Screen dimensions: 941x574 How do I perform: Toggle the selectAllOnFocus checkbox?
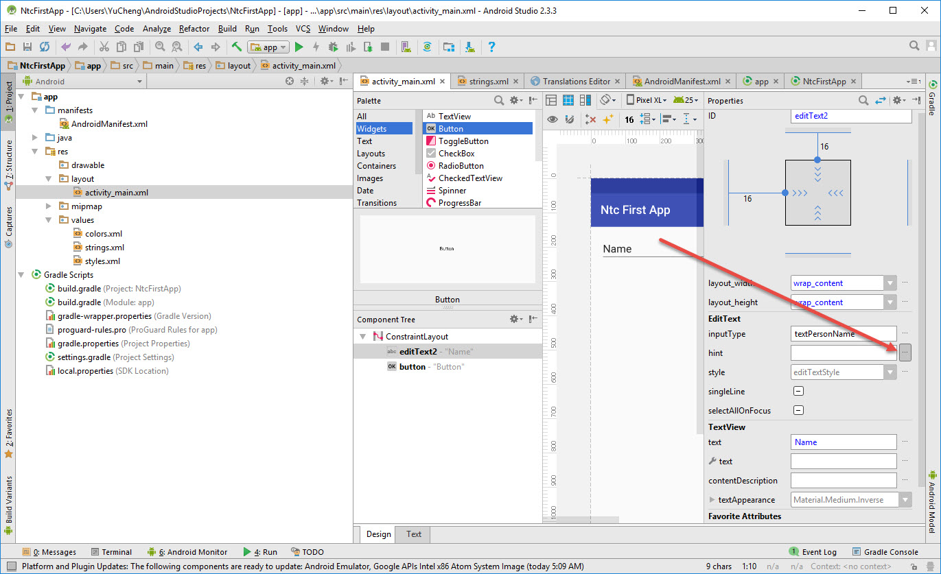(798, 411)
